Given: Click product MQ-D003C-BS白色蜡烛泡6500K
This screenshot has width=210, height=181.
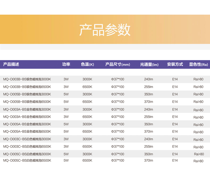Looking at the screenshot, I should [27, 147].
